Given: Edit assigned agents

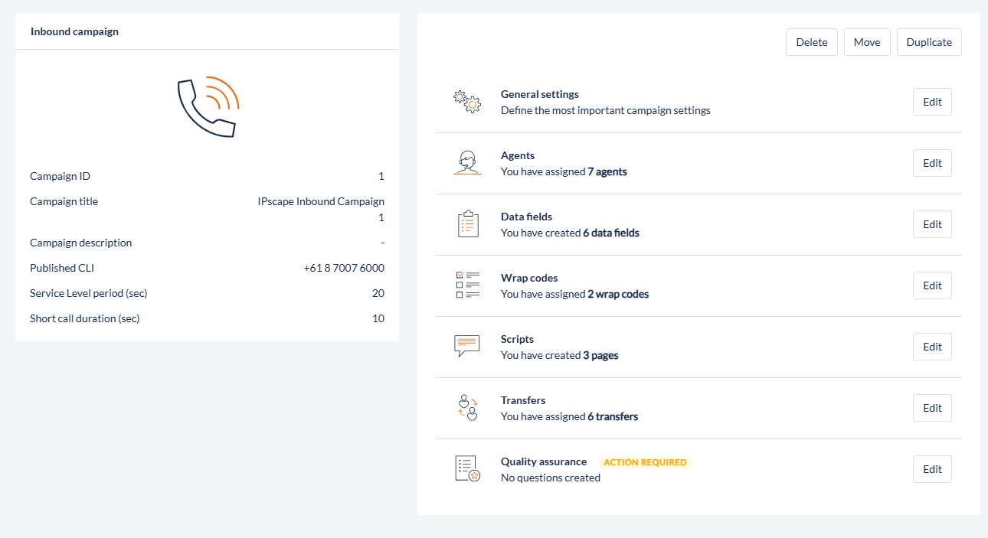Looking at the screenshot, I should point(932,163).
